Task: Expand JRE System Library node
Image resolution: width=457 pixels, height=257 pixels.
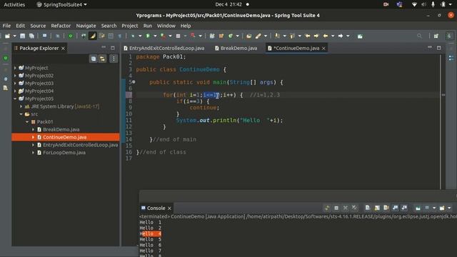Action: point(21,106)
